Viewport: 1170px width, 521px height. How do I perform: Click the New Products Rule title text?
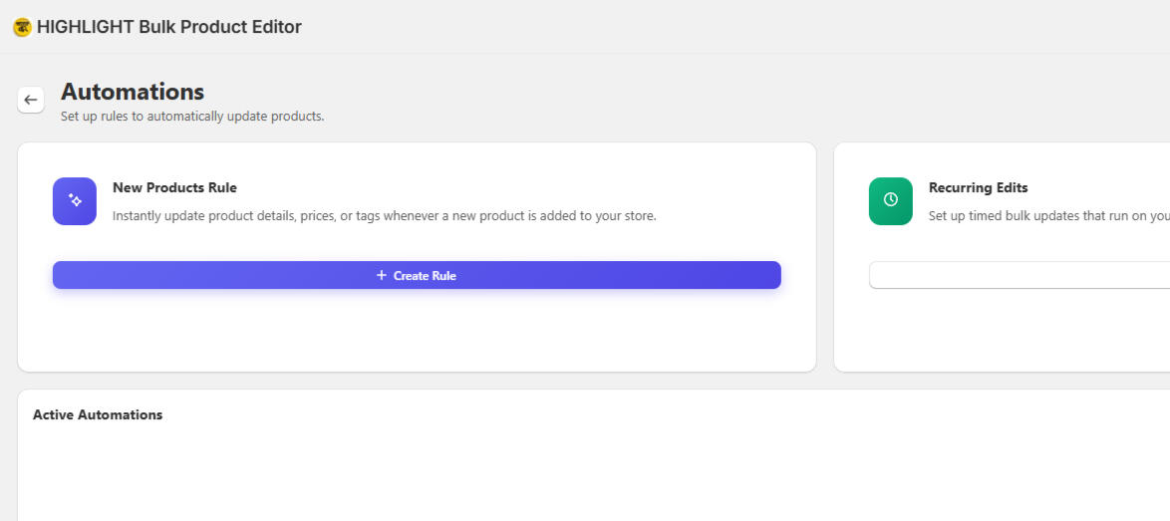tap(174, 188)
